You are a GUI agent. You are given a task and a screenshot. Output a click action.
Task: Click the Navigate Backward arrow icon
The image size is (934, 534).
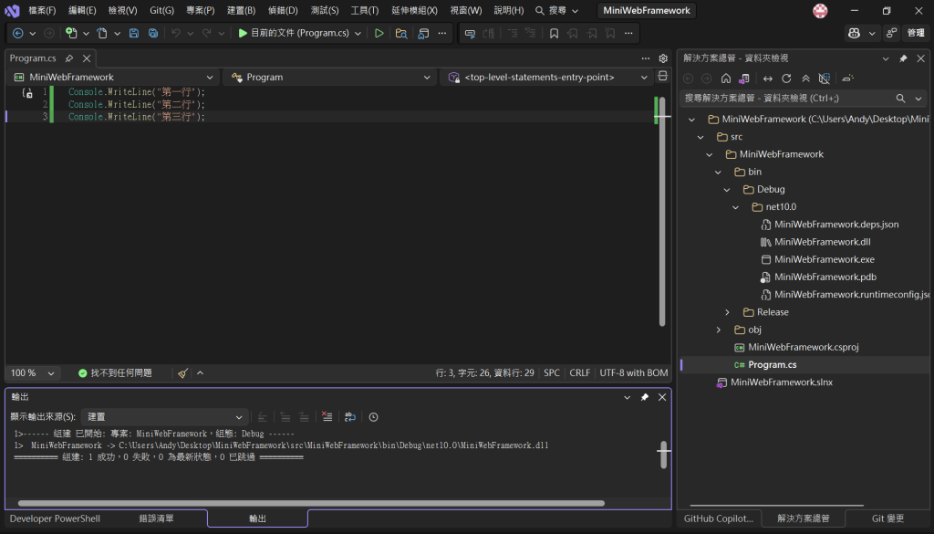point(18,34)
